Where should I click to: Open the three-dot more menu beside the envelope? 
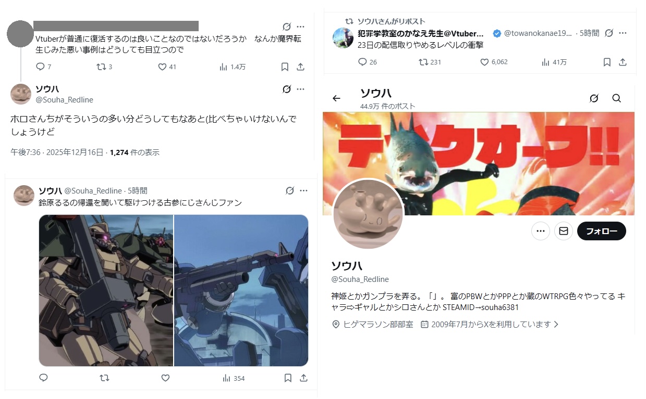click(541, 231)
